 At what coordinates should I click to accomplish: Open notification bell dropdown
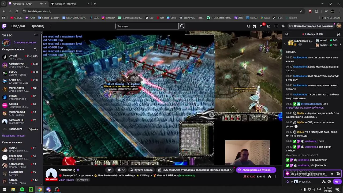pyautogui.click(x=121, y=170)
